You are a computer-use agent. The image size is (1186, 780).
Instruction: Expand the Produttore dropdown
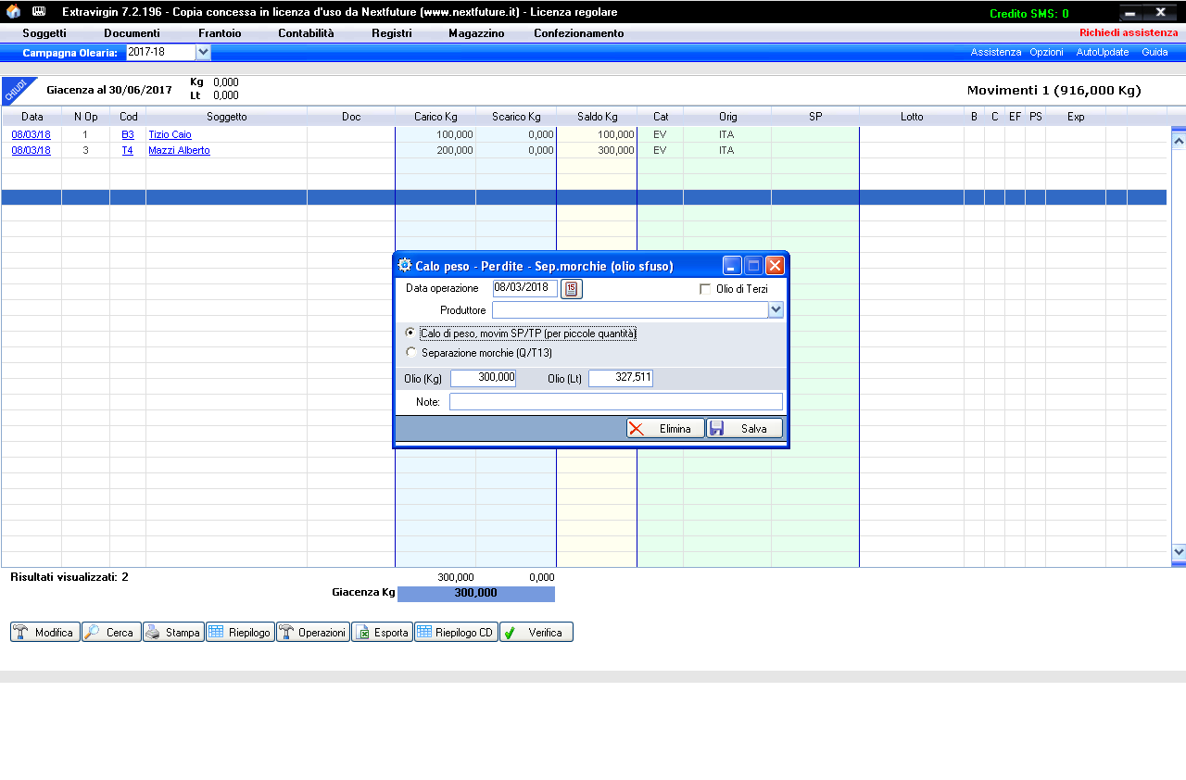776,310
